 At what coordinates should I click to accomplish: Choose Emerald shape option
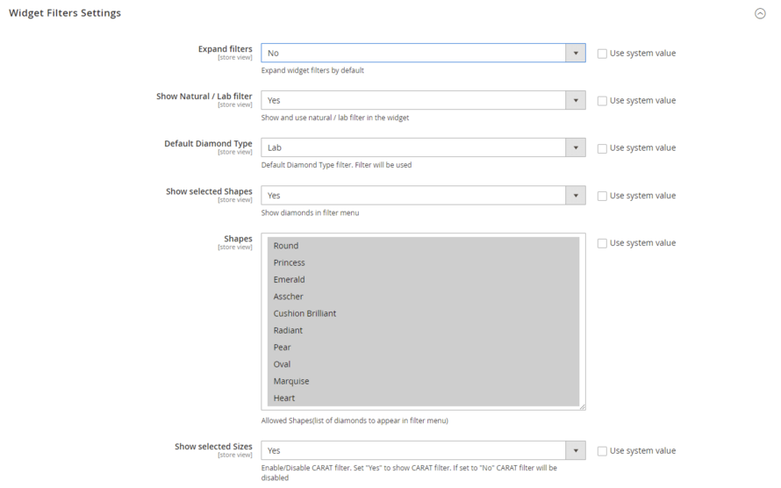(290, 280)
